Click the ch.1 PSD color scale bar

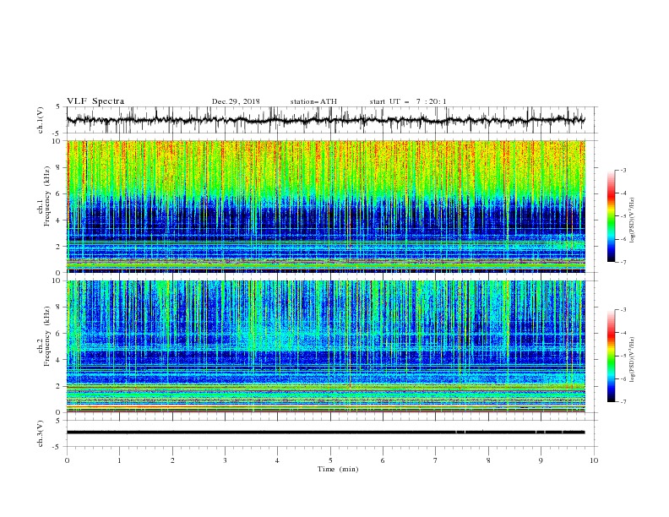(611, 216)
